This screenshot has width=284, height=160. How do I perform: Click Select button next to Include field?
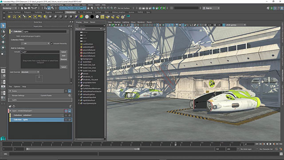coord(63,52)
